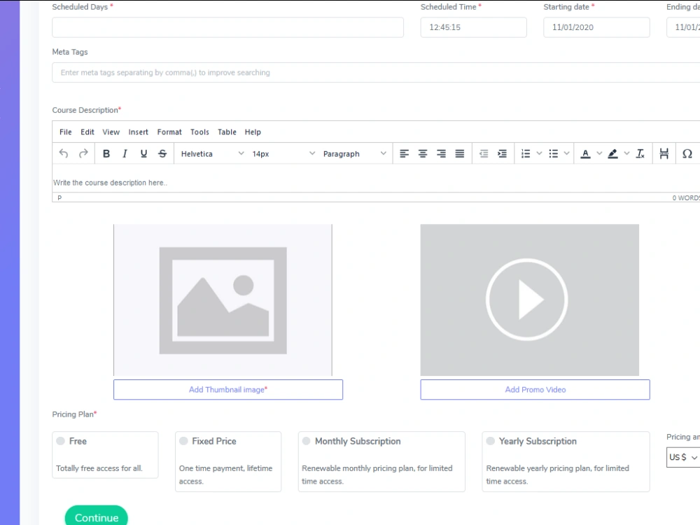This screenshot has width=700, height=525.
Task: Toggle strikethrough formatting
Action: (x=162, y=153)
